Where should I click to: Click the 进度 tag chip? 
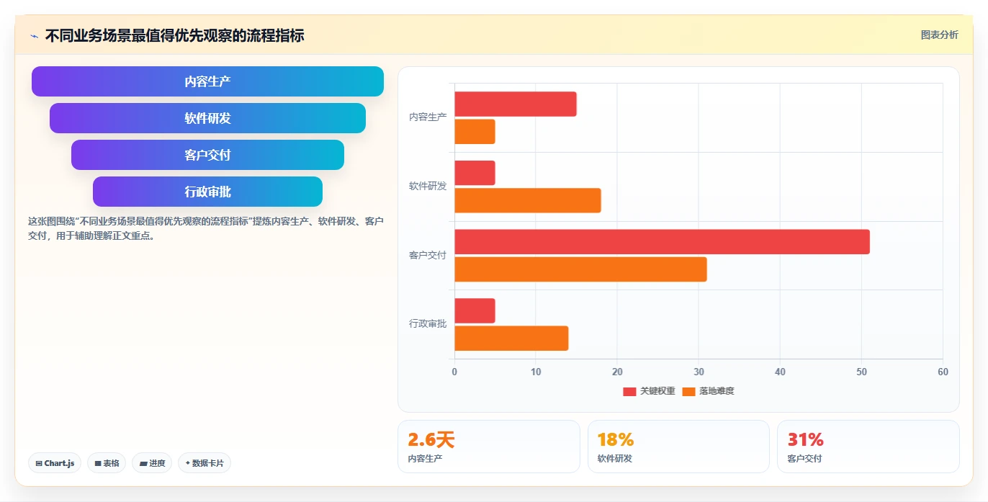coord(152,463)
